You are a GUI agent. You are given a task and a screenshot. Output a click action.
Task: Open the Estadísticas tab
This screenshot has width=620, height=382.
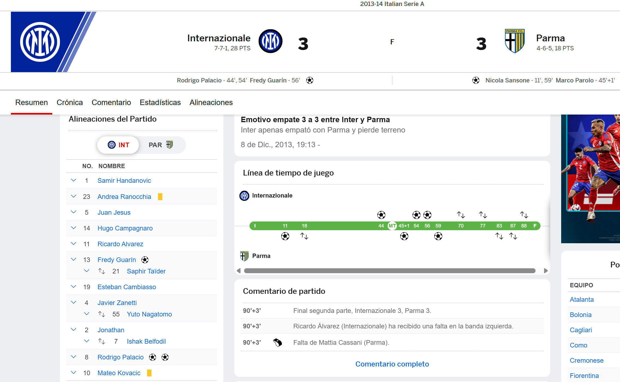pyautogui.click(x=160, y=103)
